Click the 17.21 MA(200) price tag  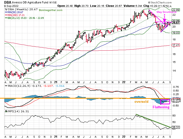click(x=176, y=45)
